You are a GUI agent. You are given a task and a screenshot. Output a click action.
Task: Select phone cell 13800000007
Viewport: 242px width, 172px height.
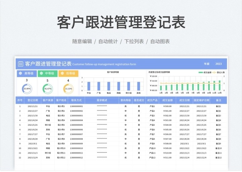coord(76,134)
